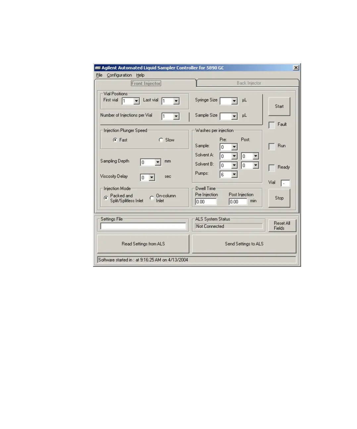The width and height of the screenshot is (357, 429).
Task: Click the Pre Injection dwell time field
Action: [206, 202]
